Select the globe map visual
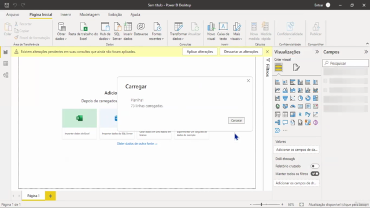This screenshot has height=208, width=370. [x=277, y=106]
